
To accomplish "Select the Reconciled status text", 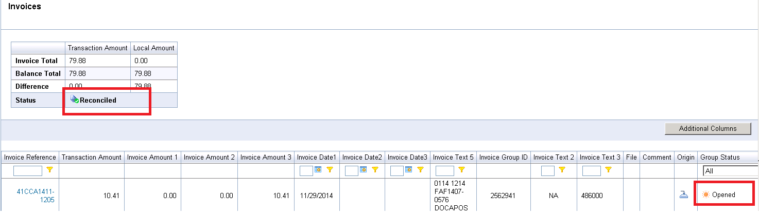I will (x=98, y=100).
